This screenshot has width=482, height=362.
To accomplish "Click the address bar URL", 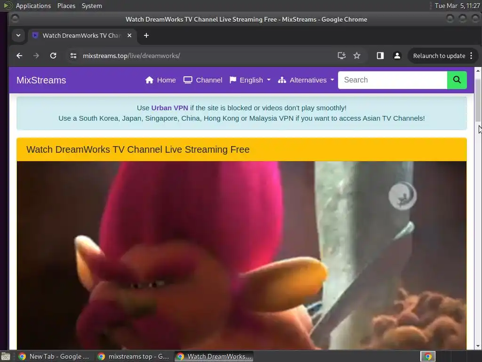I will [x=131, y=56].
